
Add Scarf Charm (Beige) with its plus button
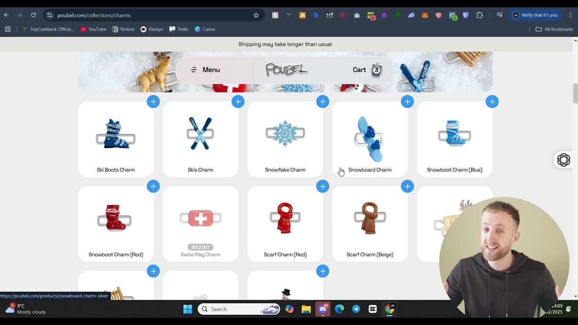(x=407, y=186)
